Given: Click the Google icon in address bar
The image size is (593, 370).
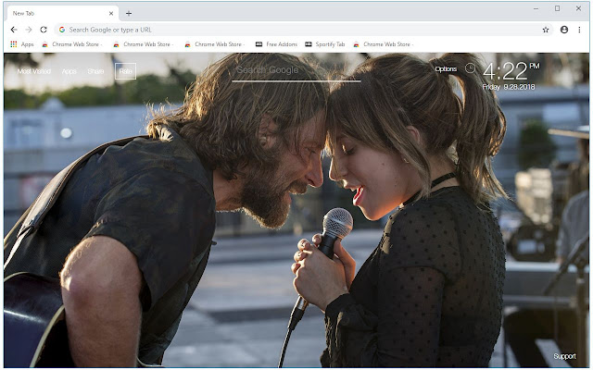Looking at the screenshot, I should [62, 30].
